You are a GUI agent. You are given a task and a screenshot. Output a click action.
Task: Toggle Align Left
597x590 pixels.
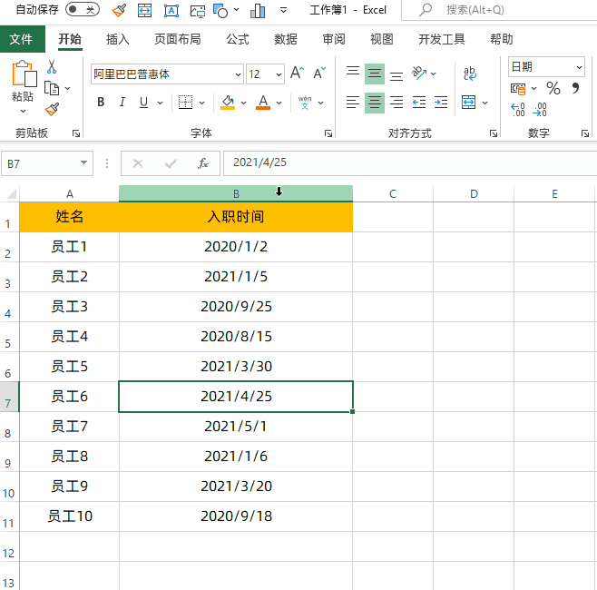(353, 103)
